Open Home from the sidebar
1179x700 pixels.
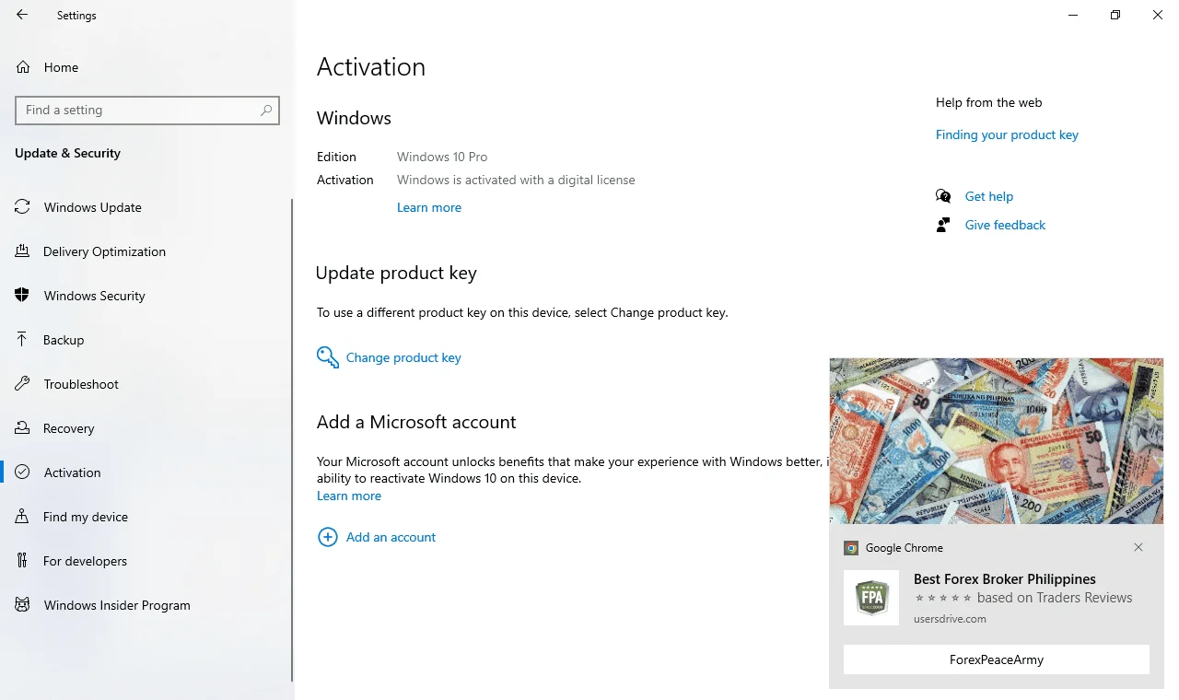coord(61,67)
